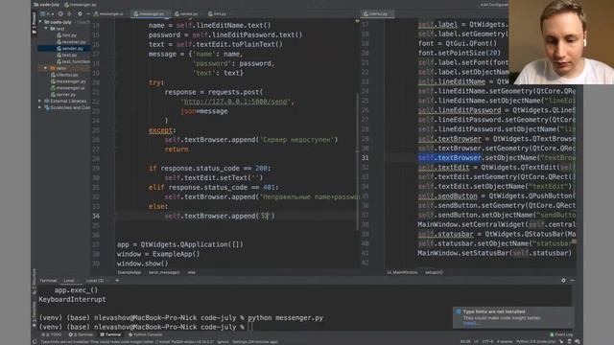The height and width of the screenshot is (345, 614).
Task: Click line number 31 in right editor gutter
Action: click(365, 158)
